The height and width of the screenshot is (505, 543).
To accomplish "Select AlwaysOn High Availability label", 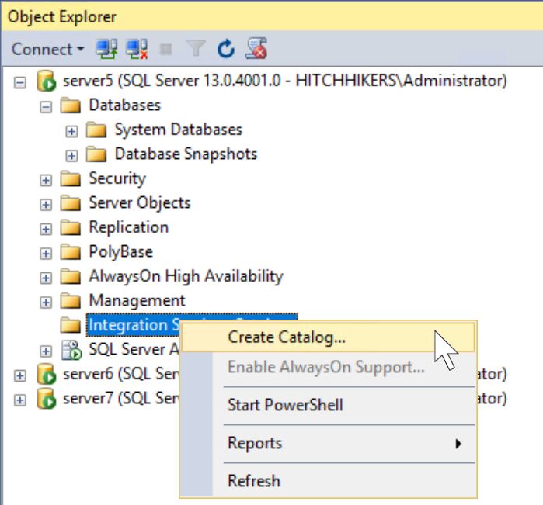I will point(186,276).
